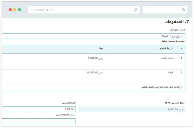The width and height of the screenshot is (194, 129).
Task: Click the طريقة الدفع column header
Action: pos(166,49)
